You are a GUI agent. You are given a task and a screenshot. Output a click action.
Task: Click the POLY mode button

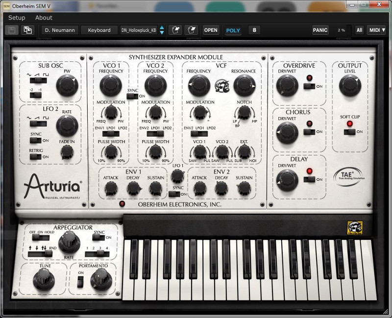click(x=233, y=30)
